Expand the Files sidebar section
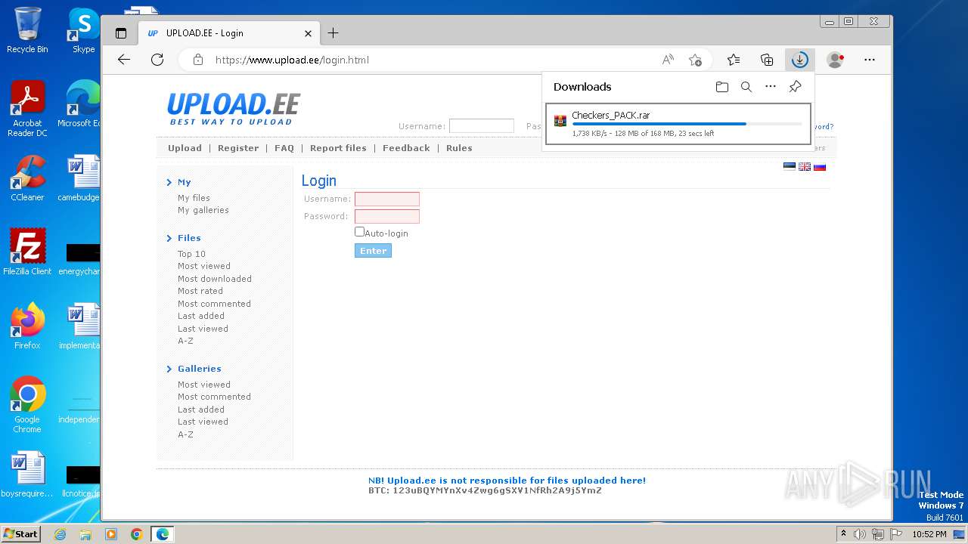The width and height of the screenshot is (968, 544). 184,238
